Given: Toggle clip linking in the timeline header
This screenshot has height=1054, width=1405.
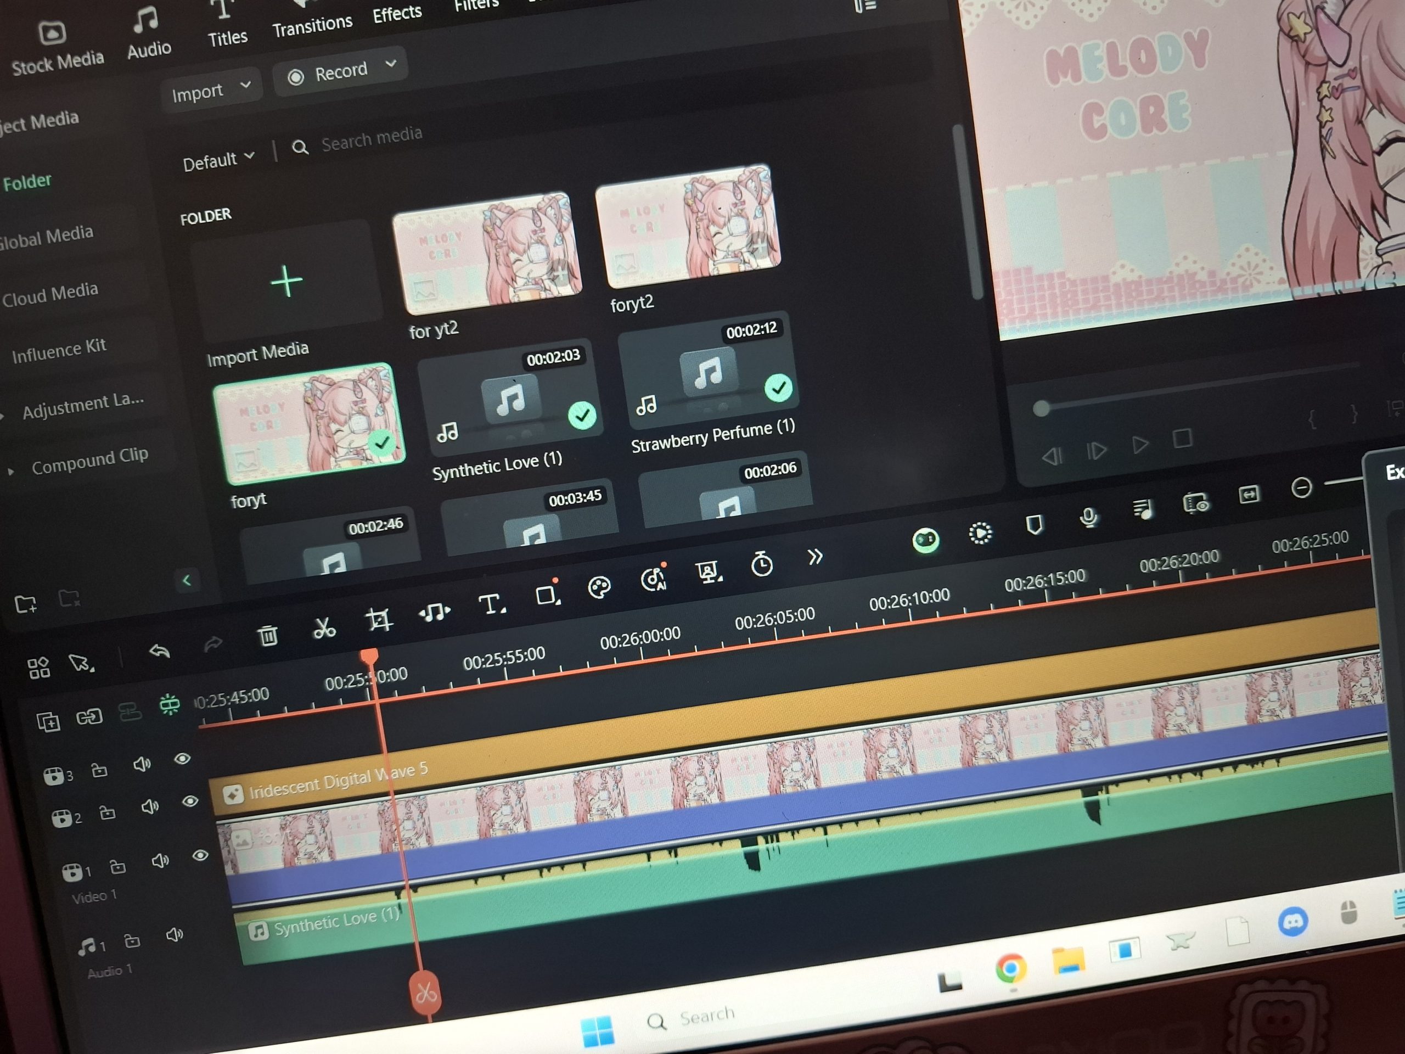Looking at the screenshot, I should [x=89, y=717].
